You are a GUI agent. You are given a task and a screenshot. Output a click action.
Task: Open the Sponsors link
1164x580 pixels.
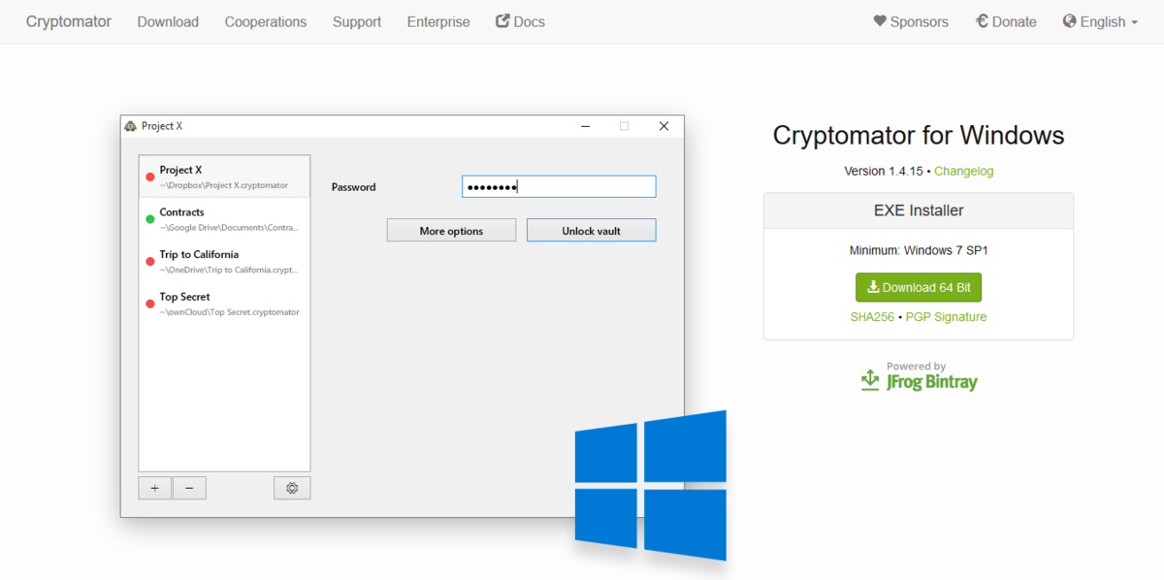[911, 21]
